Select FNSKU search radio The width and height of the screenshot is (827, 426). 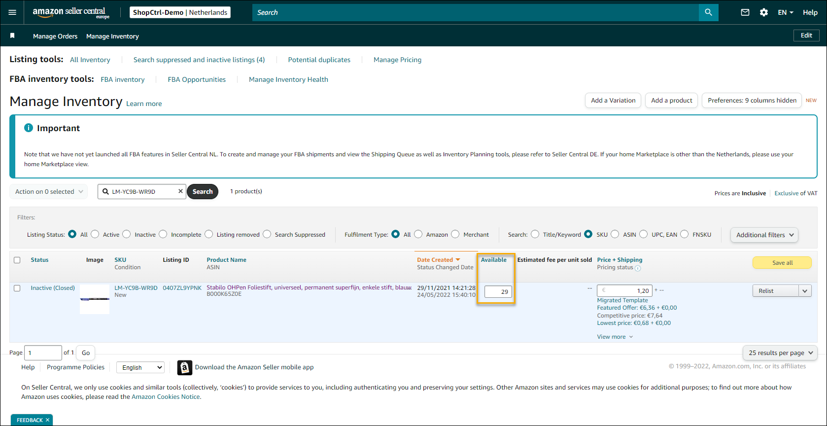click(685, 234)
